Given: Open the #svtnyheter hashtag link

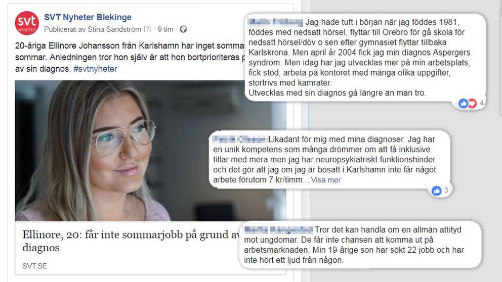Looking at the screenshot, I should pos(95,69).
